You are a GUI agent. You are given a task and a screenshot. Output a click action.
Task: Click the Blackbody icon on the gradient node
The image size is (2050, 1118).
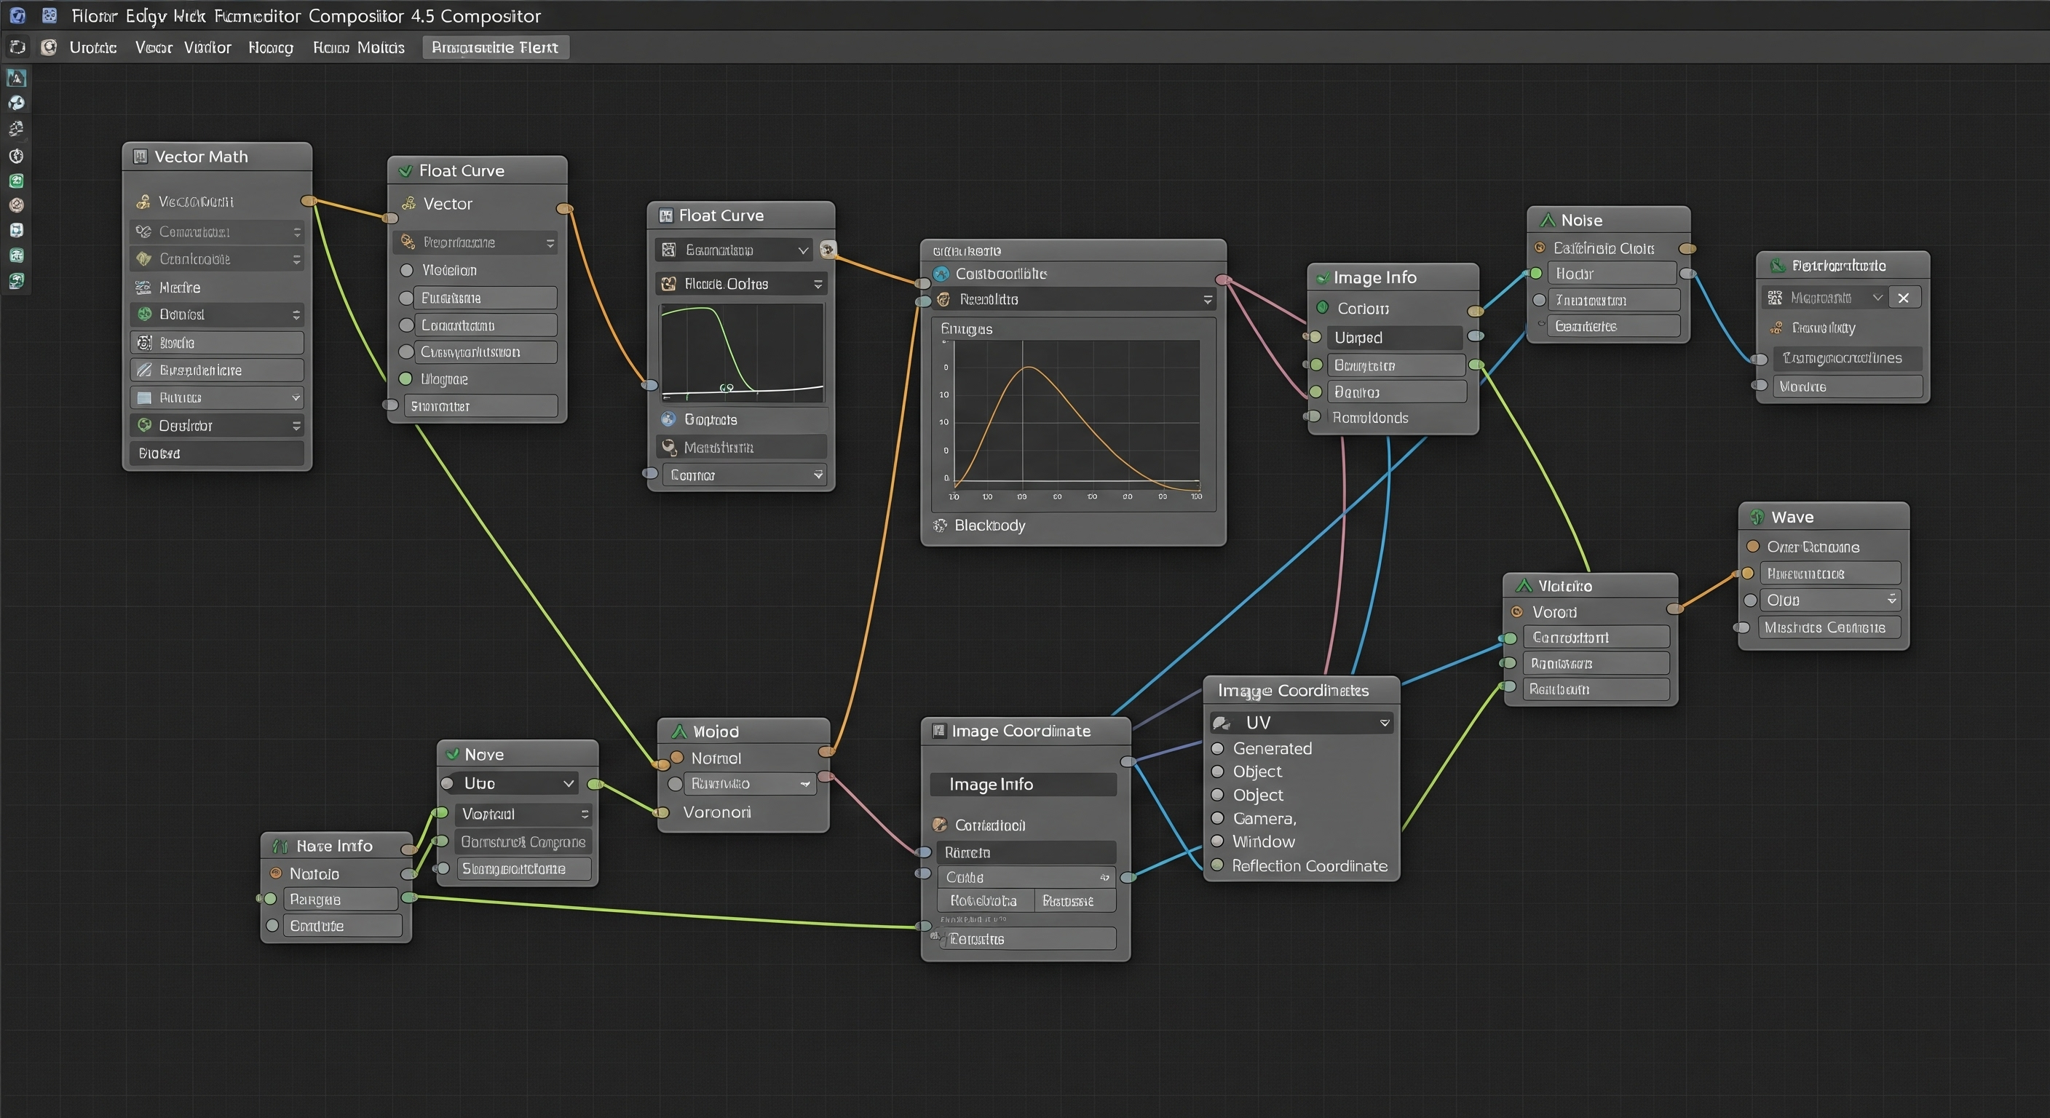941,526
